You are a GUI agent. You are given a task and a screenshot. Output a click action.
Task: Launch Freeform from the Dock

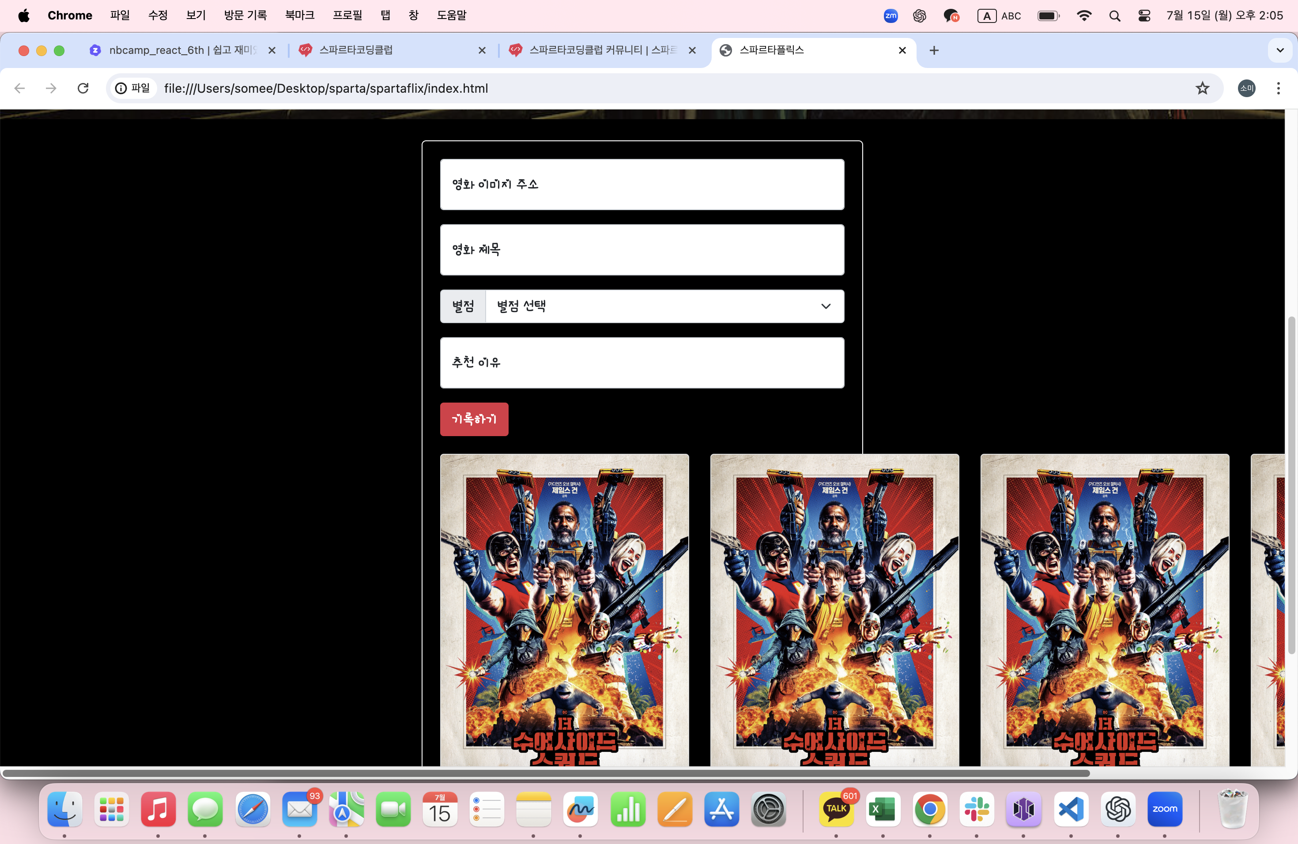(x=580, y=809)
